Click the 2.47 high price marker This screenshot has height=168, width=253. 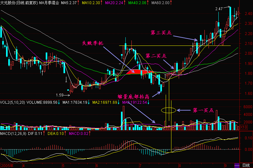pyautogui.click(x=219, y=9)
